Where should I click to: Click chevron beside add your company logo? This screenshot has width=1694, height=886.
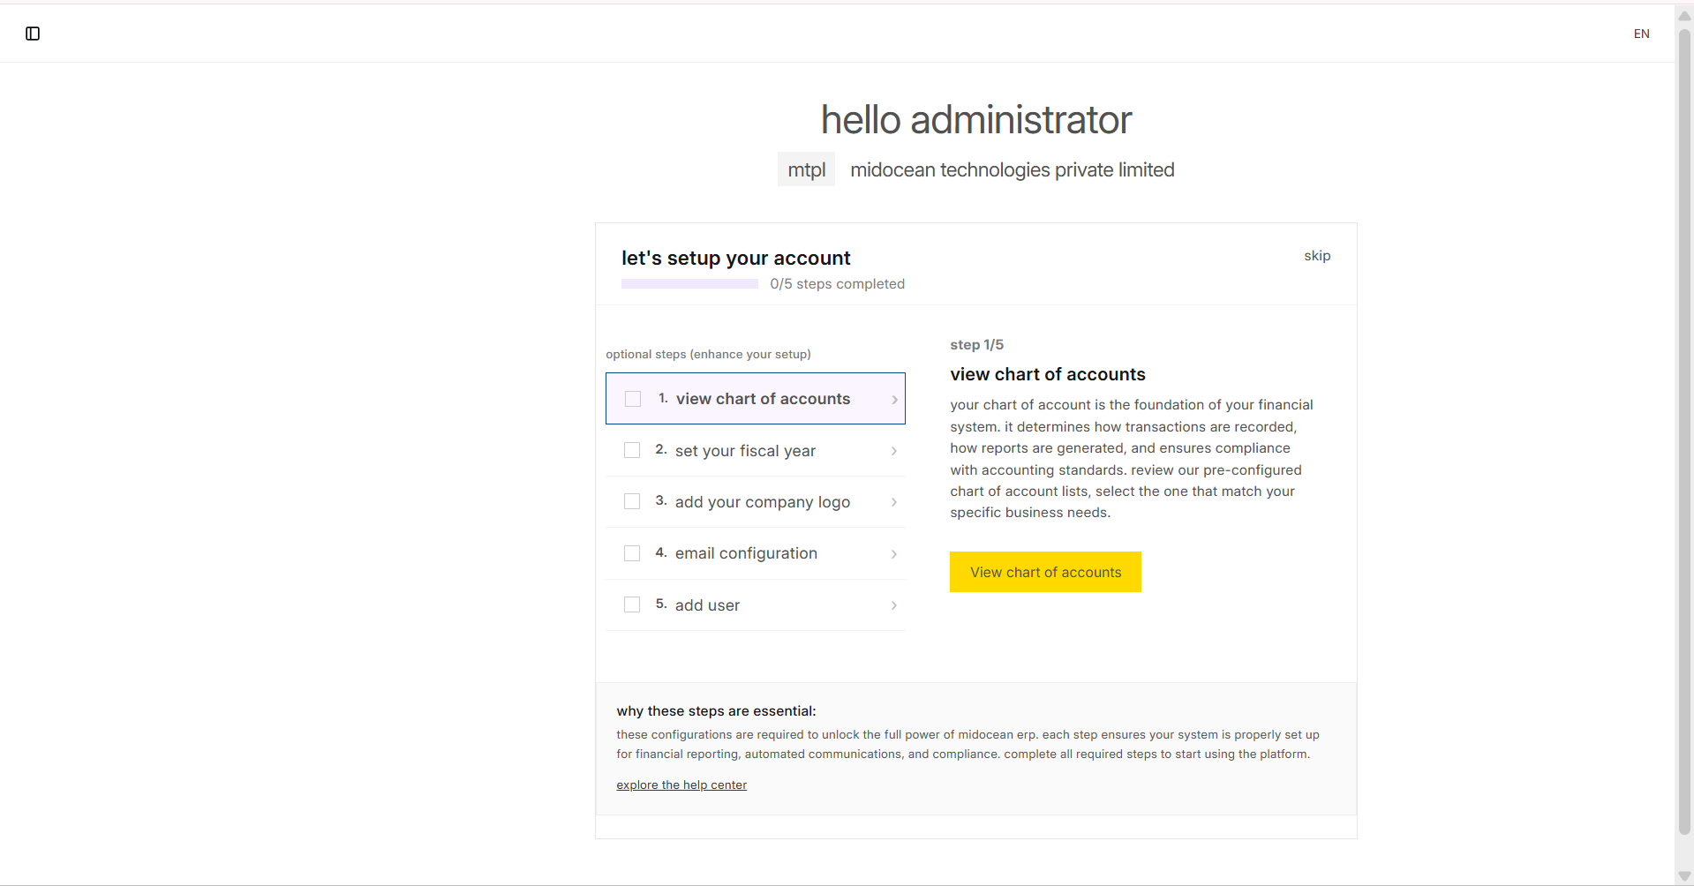[894, 502]
